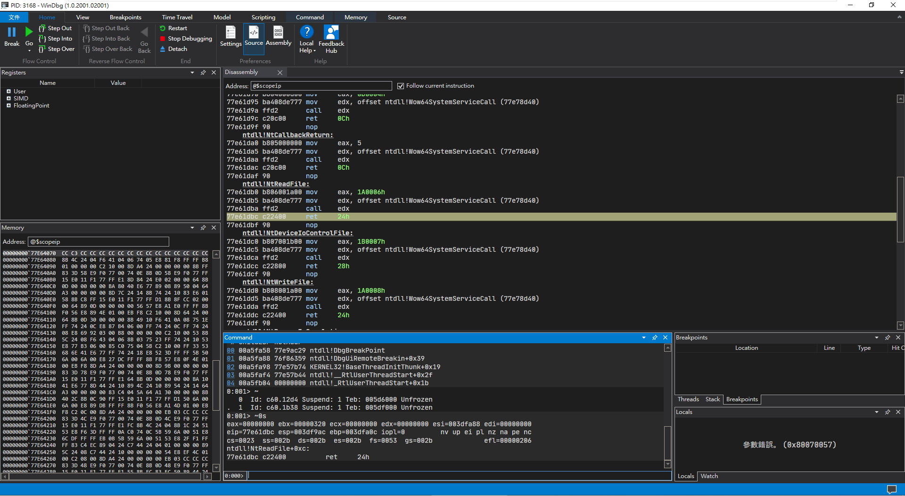Switch to the Memory ribbon tab
Viewport: 905px width, 496px height.
[356, 17]
